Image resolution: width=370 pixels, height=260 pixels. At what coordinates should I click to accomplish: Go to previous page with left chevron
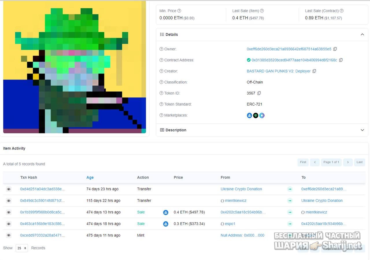315,162
